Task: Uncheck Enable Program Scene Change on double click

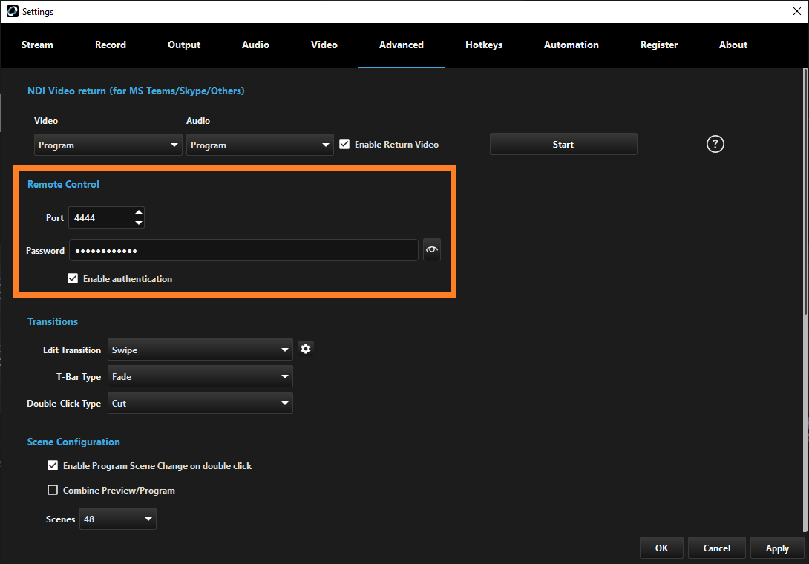Action: coord(53,465)
